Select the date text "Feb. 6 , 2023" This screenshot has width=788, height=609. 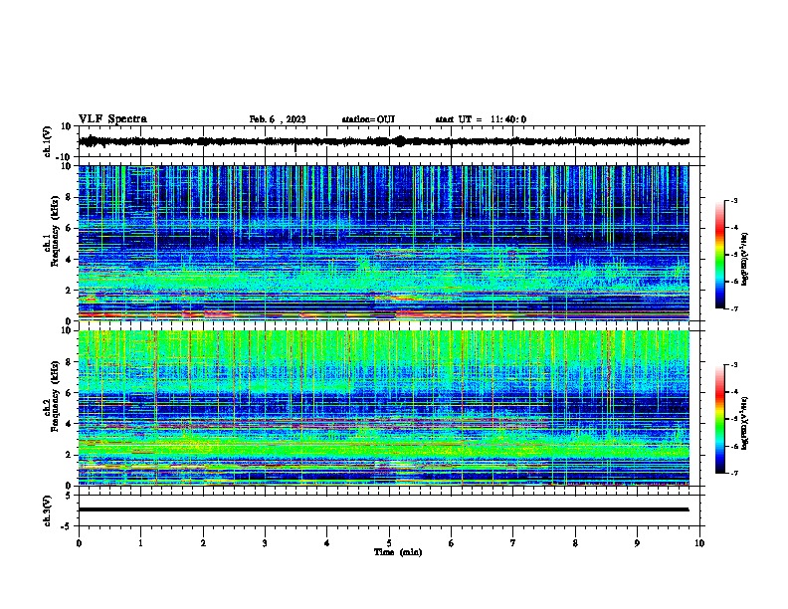tap(278, 119)
